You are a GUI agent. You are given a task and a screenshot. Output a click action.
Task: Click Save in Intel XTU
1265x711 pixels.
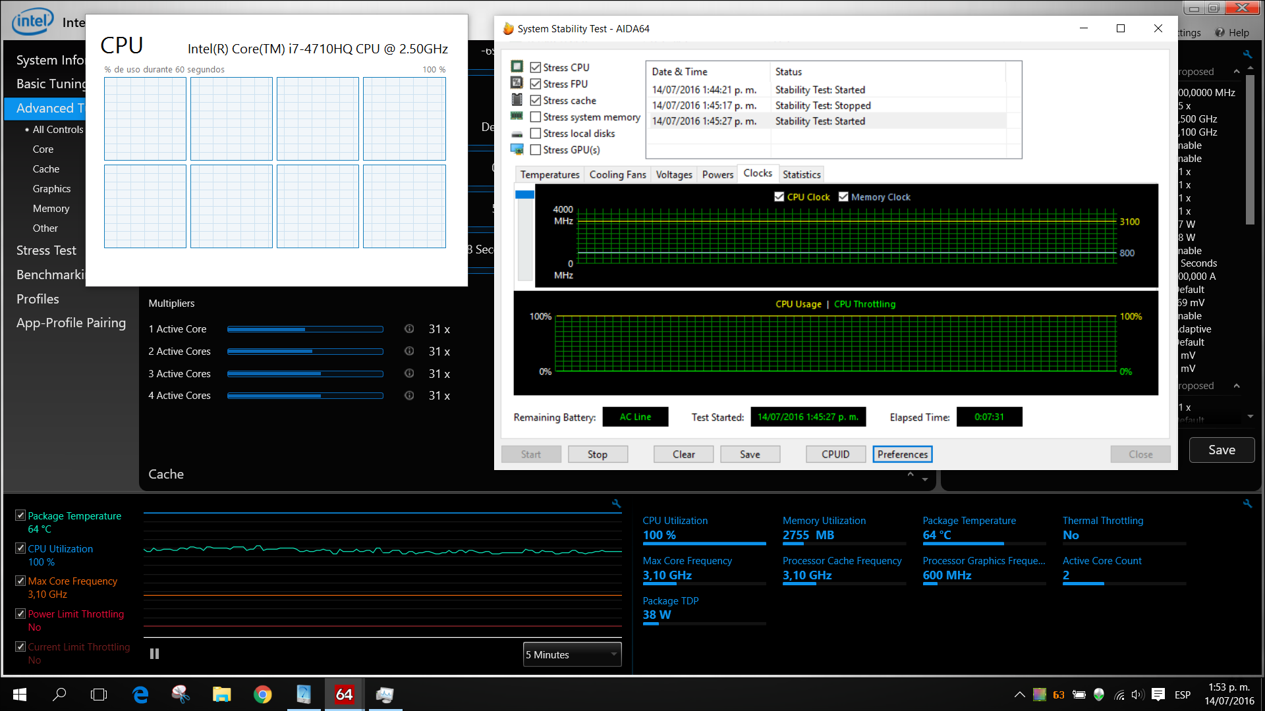pyautogui.click(x=1222, y=450)
